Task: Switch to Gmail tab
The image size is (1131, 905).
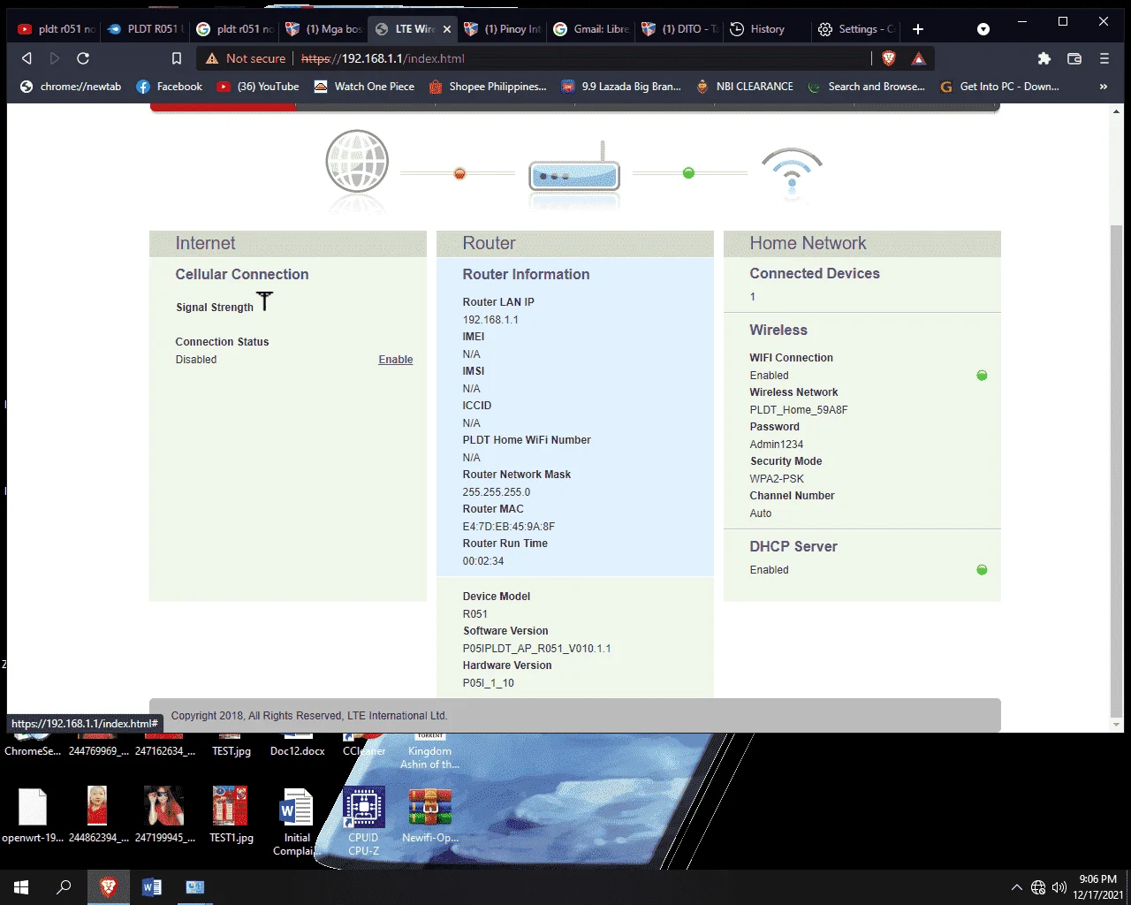Action: [592, 29]
